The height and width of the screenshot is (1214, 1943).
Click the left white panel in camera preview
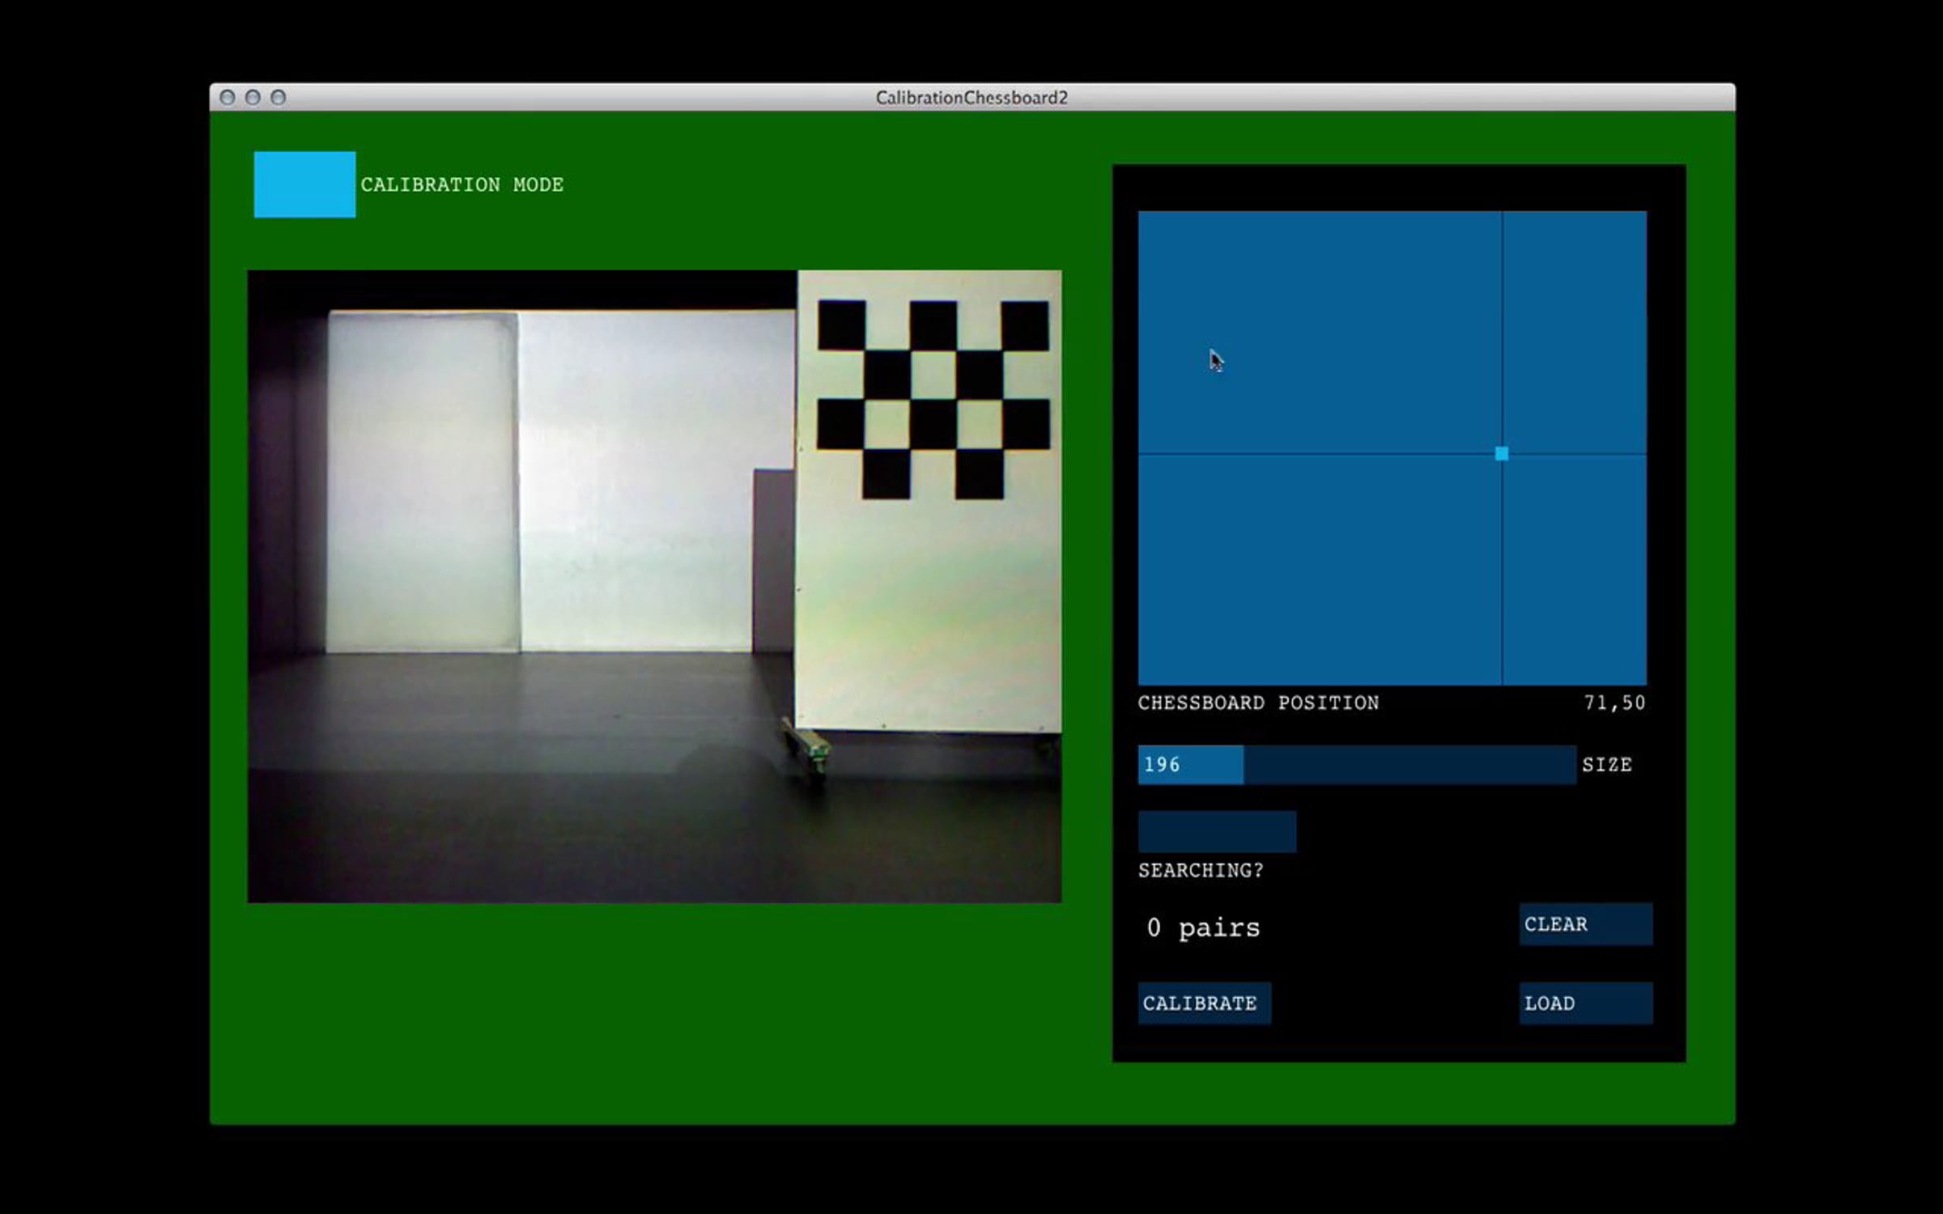tap(421, 482)
